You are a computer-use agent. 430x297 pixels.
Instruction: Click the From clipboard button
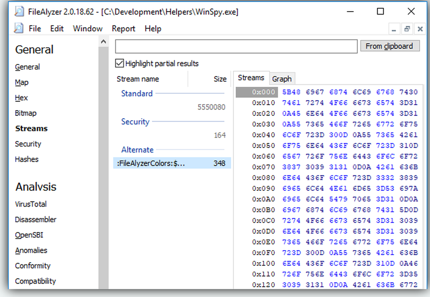390,46
